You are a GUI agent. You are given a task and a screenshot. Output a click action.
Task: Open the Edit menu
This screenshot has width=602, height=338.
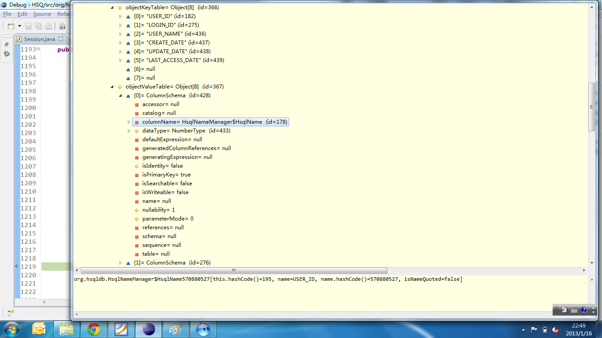click(22, 14)
